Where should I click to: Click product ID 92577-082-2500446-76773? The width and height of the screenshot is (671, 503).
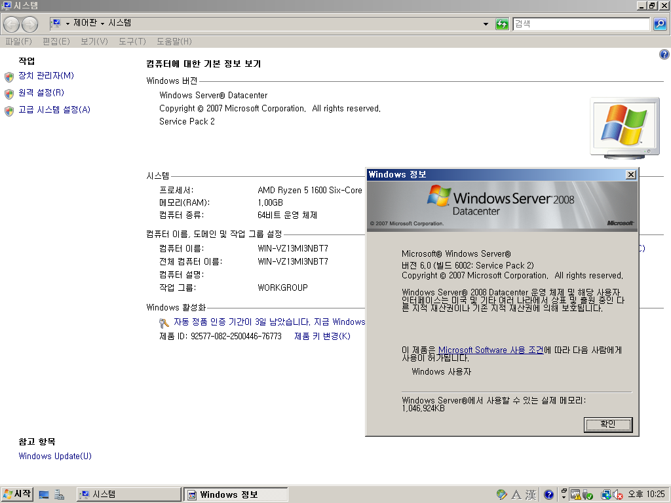pyautogui.click(x=236, y=336)
